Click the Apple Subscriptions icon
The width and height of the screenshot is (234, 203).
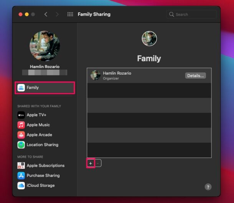click(21, 165)
